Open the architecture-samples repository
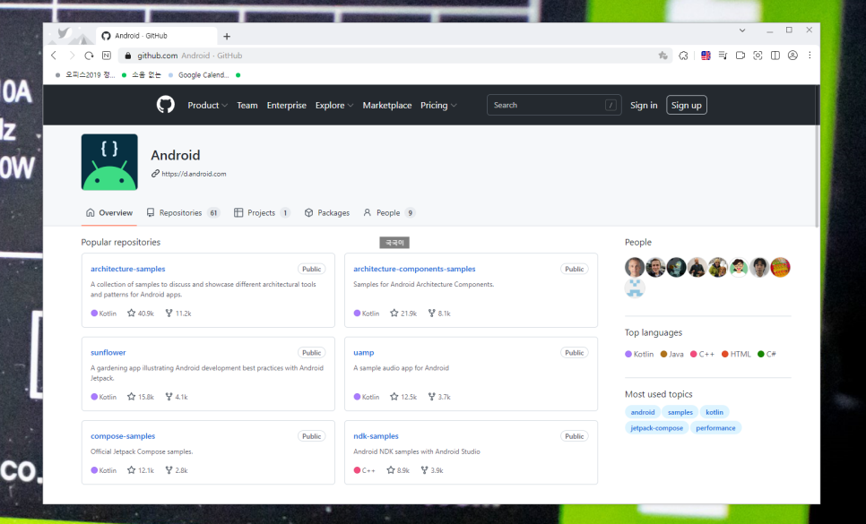This screenshot has width=866, height=524. [127, 270]
